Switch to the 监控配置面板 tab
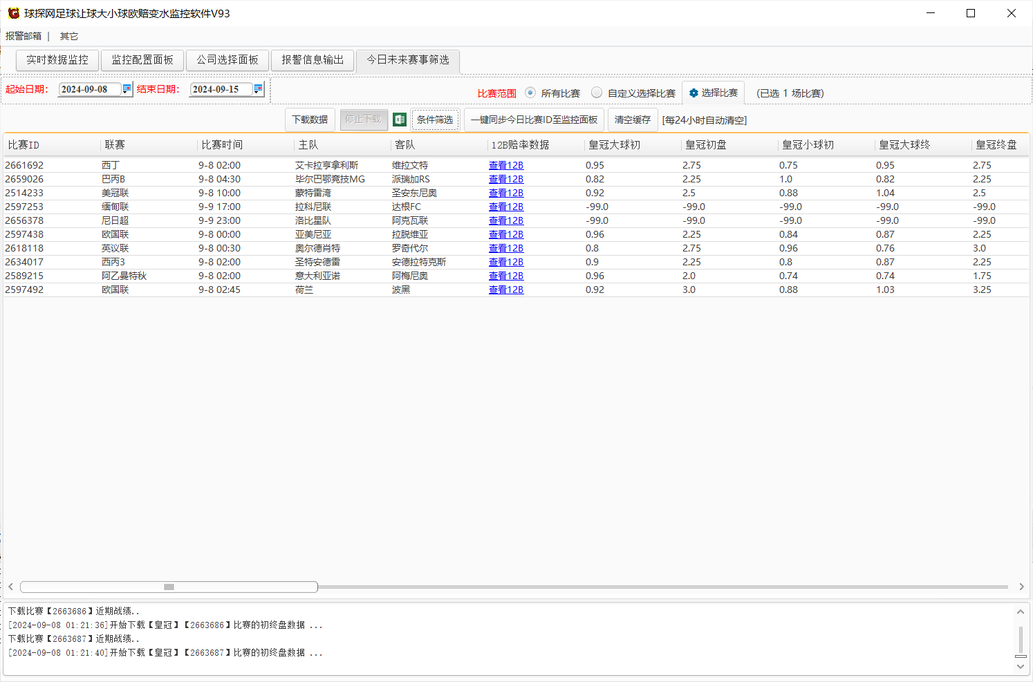1033x682 pixels. point(142,60)
